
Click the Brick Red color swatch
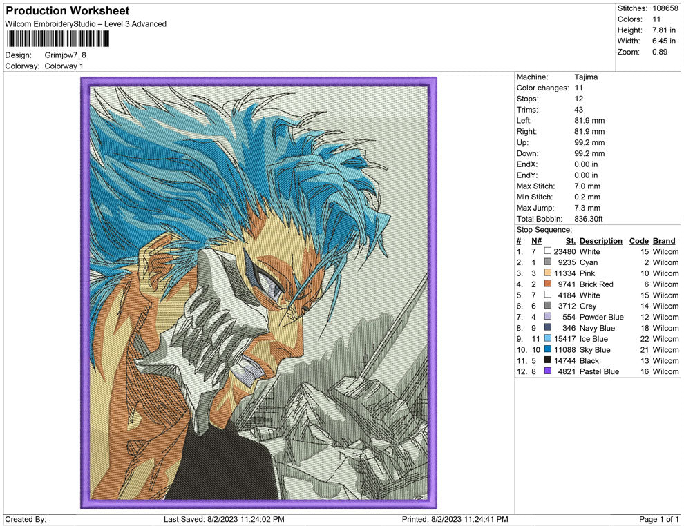548,284
